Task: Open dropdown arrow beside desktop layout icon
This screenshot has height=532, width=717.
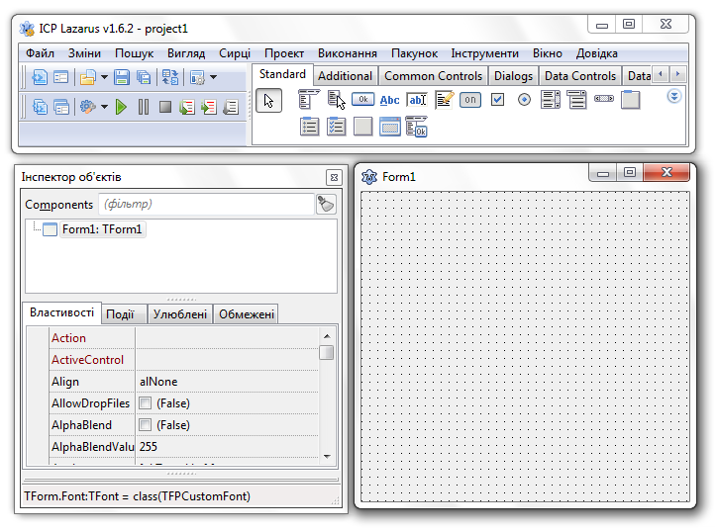Action: tap(213, 77)
